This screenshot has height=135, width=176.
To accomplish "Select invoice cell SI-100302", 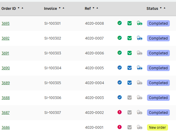I will pos(53,38).
